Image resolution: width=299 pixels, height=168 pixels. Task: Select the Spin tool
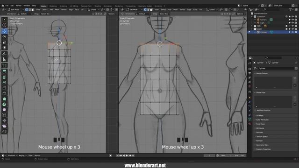pyautogui.click(x=4, y=105)
